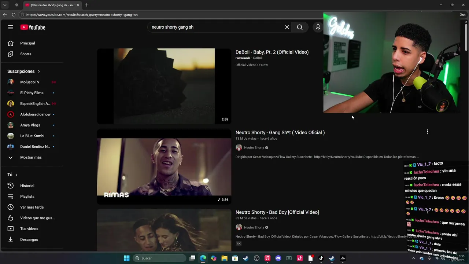Image resolution: width=469 pixels, height=264 pixels.
Task: Open Neutro Shorty channel under Gang Sh*t
Action: (x=254, y=147)
